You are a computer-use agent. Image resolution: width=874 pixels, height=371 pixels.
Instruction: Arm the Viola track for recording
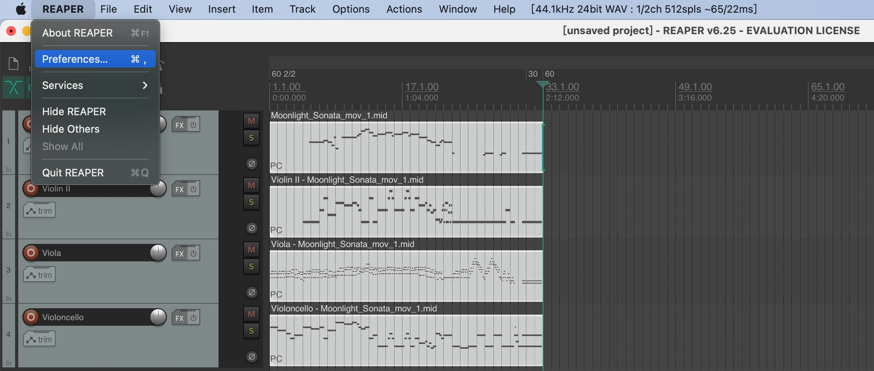click(x=31, y=253)
